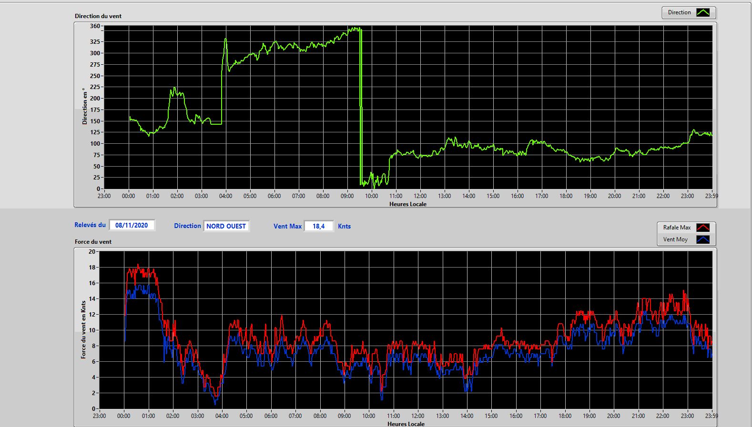Click the Vent Moy legend label

point(675,239)
